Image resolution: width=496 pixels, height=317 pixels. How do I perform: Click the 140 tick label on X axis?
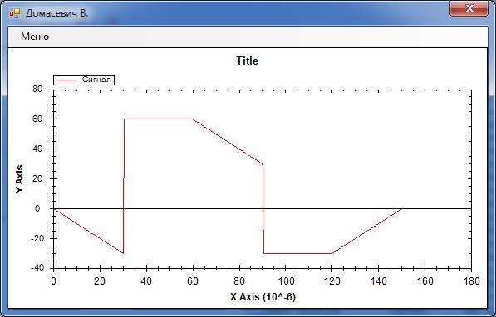click(378, 281)
